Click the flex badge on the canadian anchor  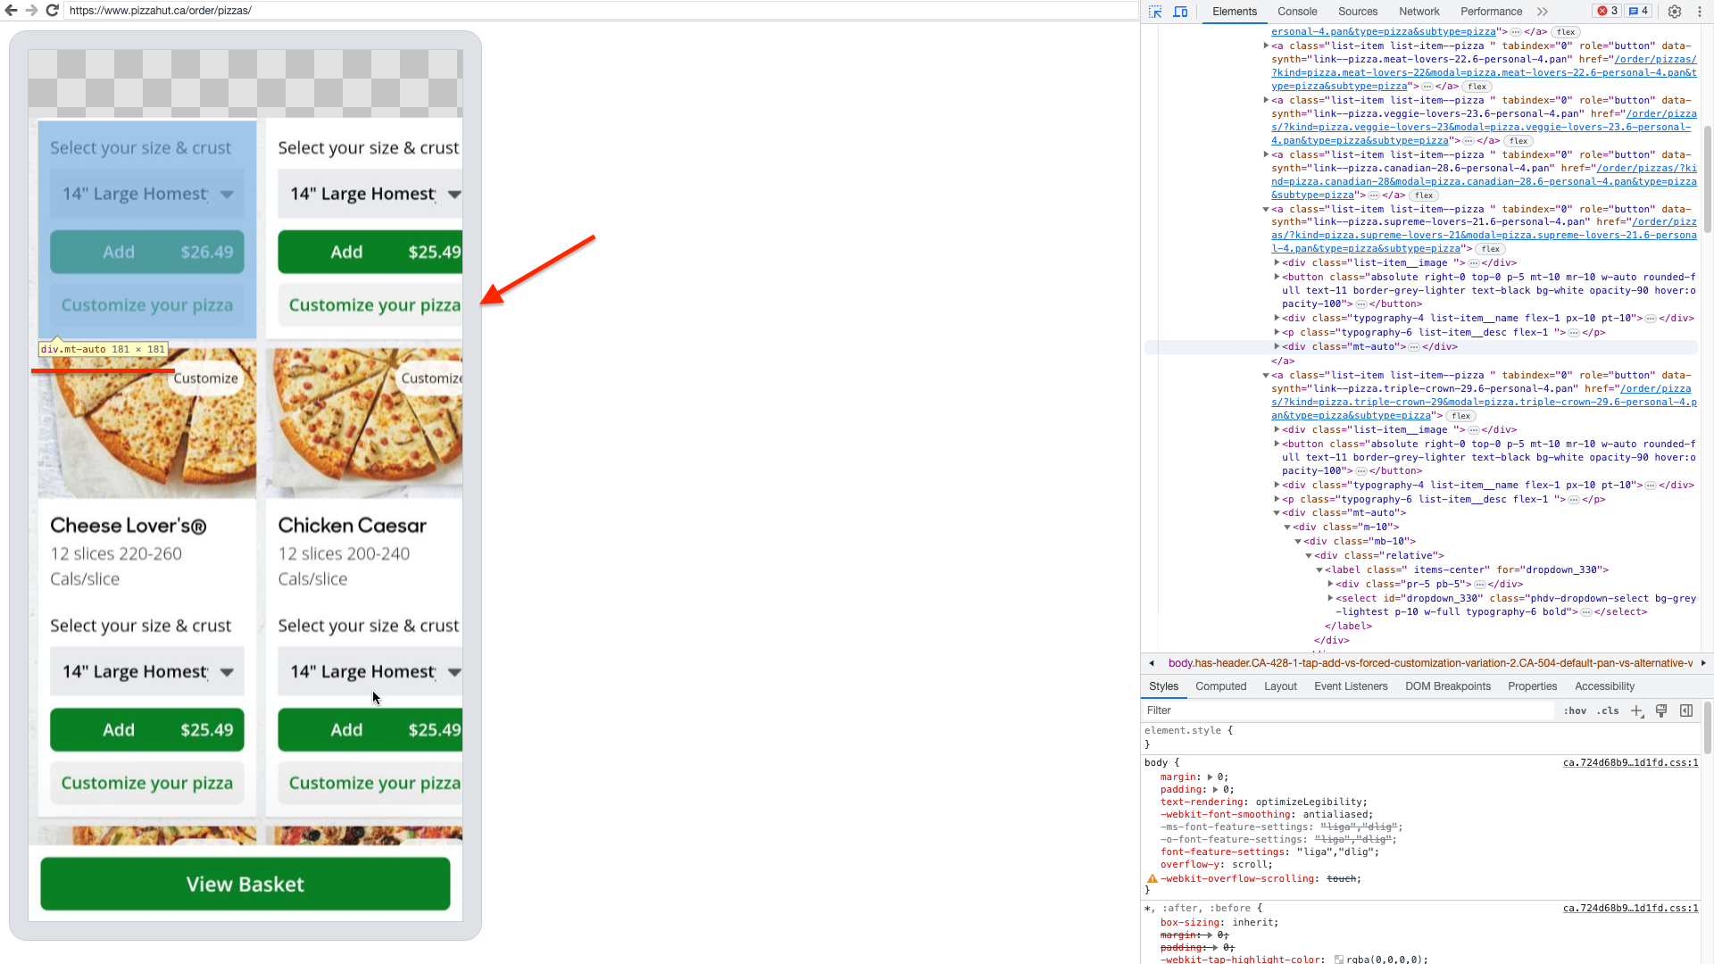(1424, 195)
